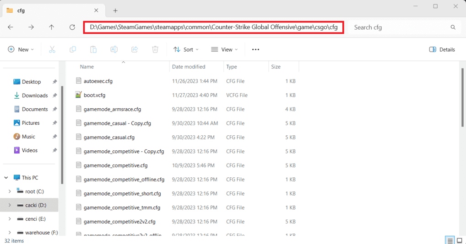466x244 pixels.
Task: Click the Share icon in the toolbar
Action: 135,49
